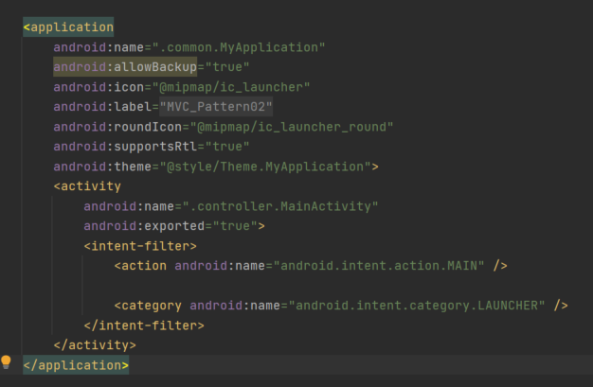
Task: Click the "android.intent.action.MAIN" value
Action: (378, 266)
